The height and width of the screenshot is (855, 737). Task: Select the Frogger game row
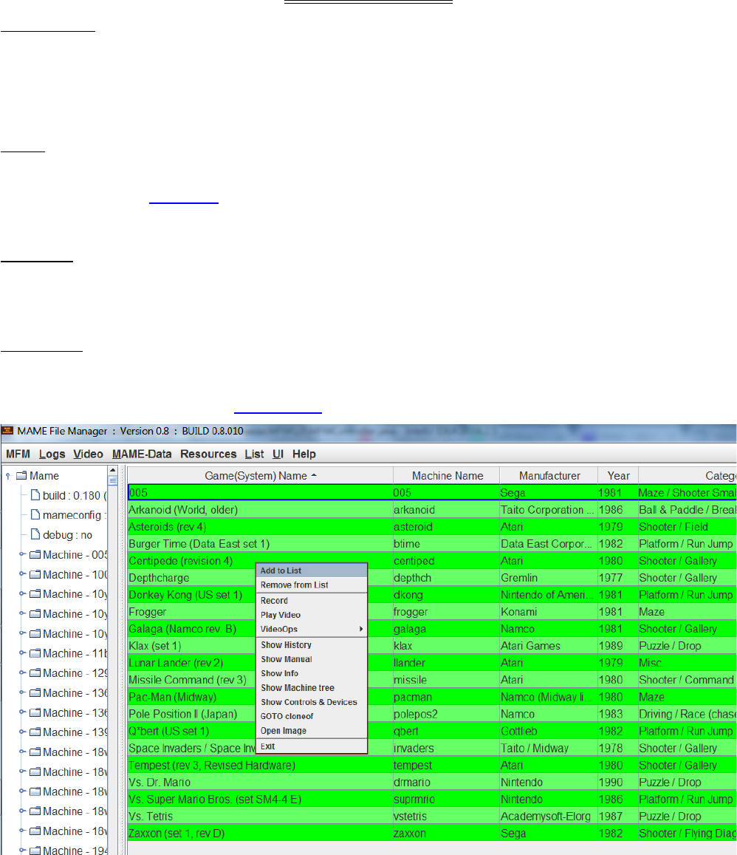[x=432, y=612]
